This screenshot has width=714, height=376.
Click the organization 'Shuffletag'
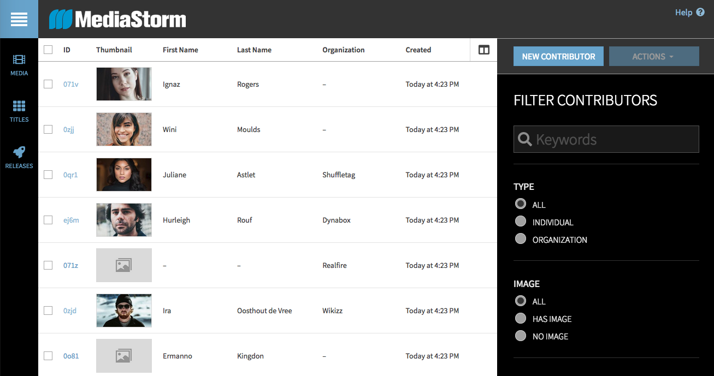(339, 175)
